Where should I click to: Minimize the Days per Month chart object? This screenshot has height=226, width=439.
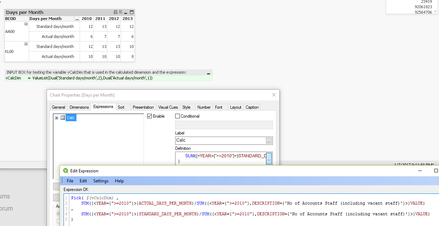pyautogui.click(x=126, y=12)
